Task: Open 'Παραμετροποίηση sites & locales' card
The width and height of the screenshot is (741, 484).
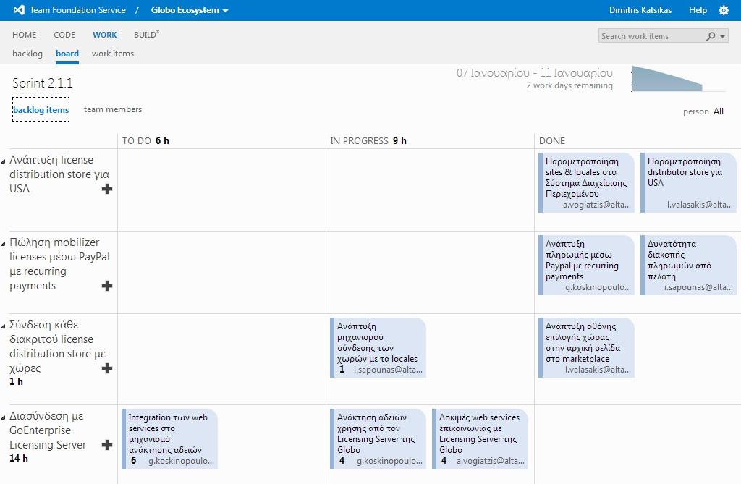Action: click(x=586, y=182)
